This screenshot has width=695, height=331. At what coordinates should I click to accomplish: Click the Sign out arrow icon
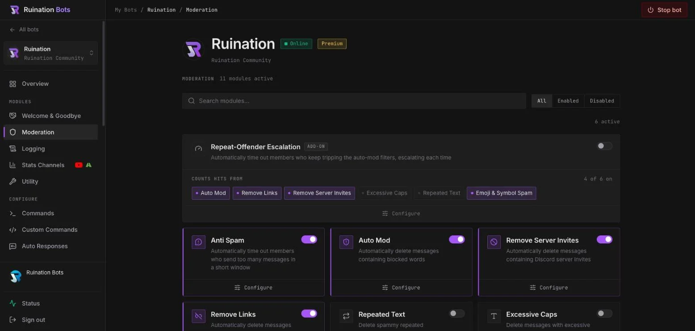pos(13,320)
